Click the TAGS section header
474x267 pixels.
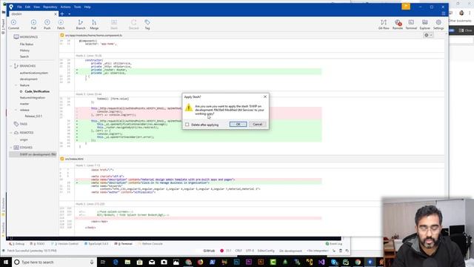(24, 124)
